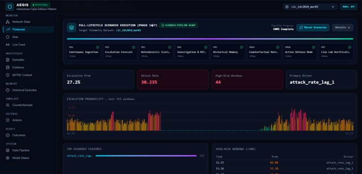Click the Data Pipeline stack icon
The height and width of the screenshot is (174, 362).
click(x=8, y=150)
